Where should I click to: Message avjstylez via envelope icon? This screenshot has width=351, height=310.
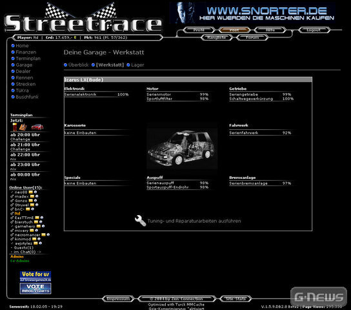tap(35, 243)
